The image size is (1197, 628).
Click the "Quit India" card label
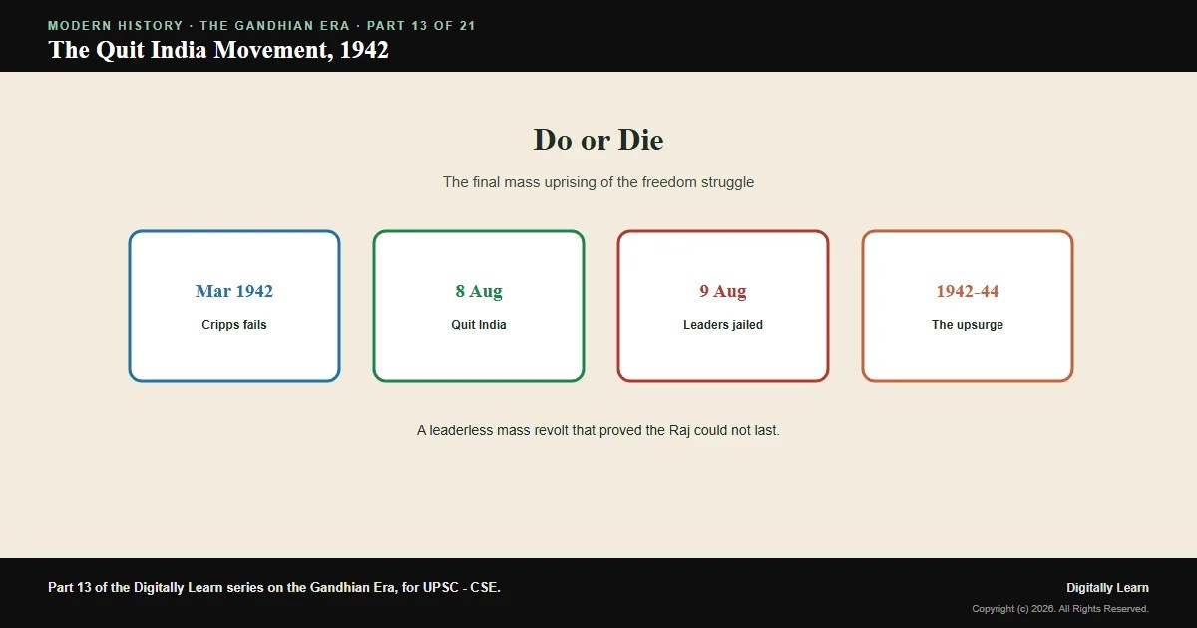[x=479, y=325]
